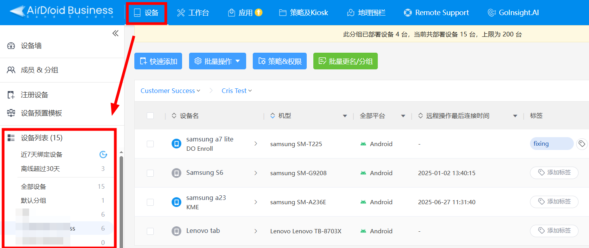Click the Samsung S6 device icon
Image resolution: width=589 pixels, height=248 pixels.
(177, 173)
